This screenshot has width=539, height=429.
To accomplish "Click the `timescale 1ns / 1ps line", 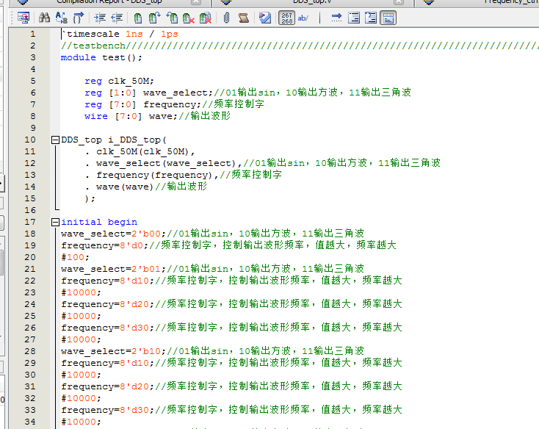I will (120, 34).
